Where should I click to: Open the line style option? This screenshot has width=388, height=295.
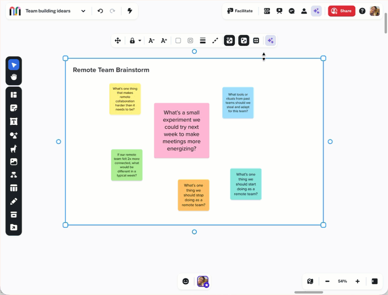click(x=215, y=40)
